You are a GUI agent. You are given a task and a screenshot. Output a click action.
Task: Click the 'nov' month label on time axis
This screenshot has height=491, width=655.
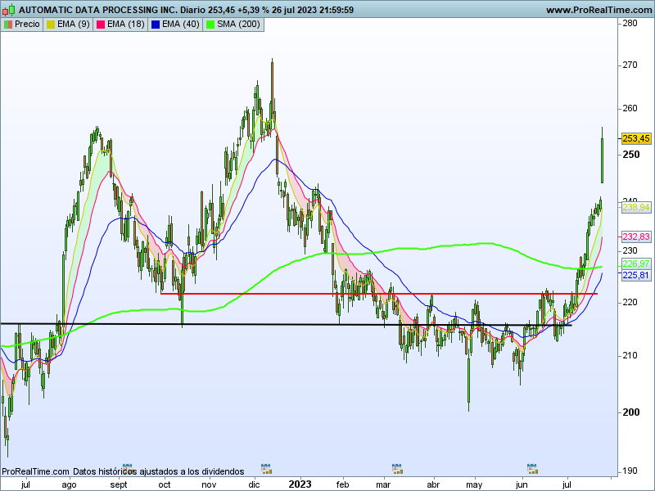click(209, 484)
